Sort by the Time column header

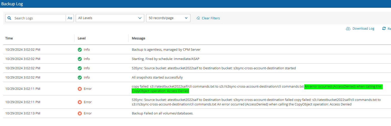pyautogui.click(x=9, y=38)
